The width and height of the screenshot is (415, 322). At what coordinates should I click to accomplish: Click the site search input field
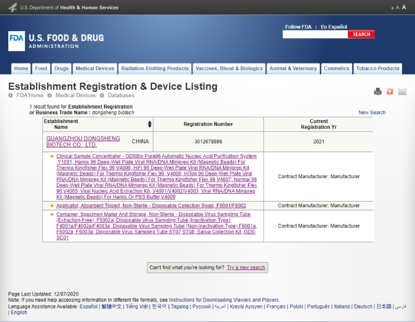click(x=315, y=34)
